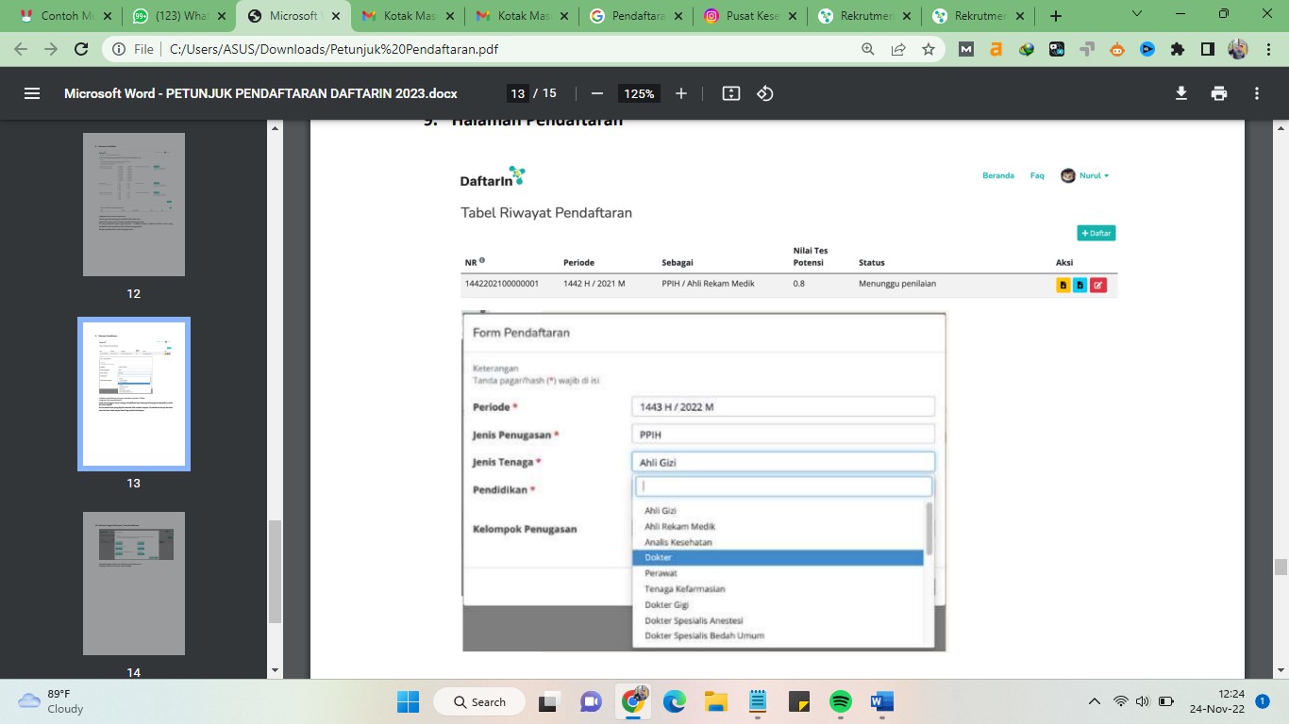This screenshot has width=1289, height=724.
Task: Click the page number input field
Action: point(517,93)
